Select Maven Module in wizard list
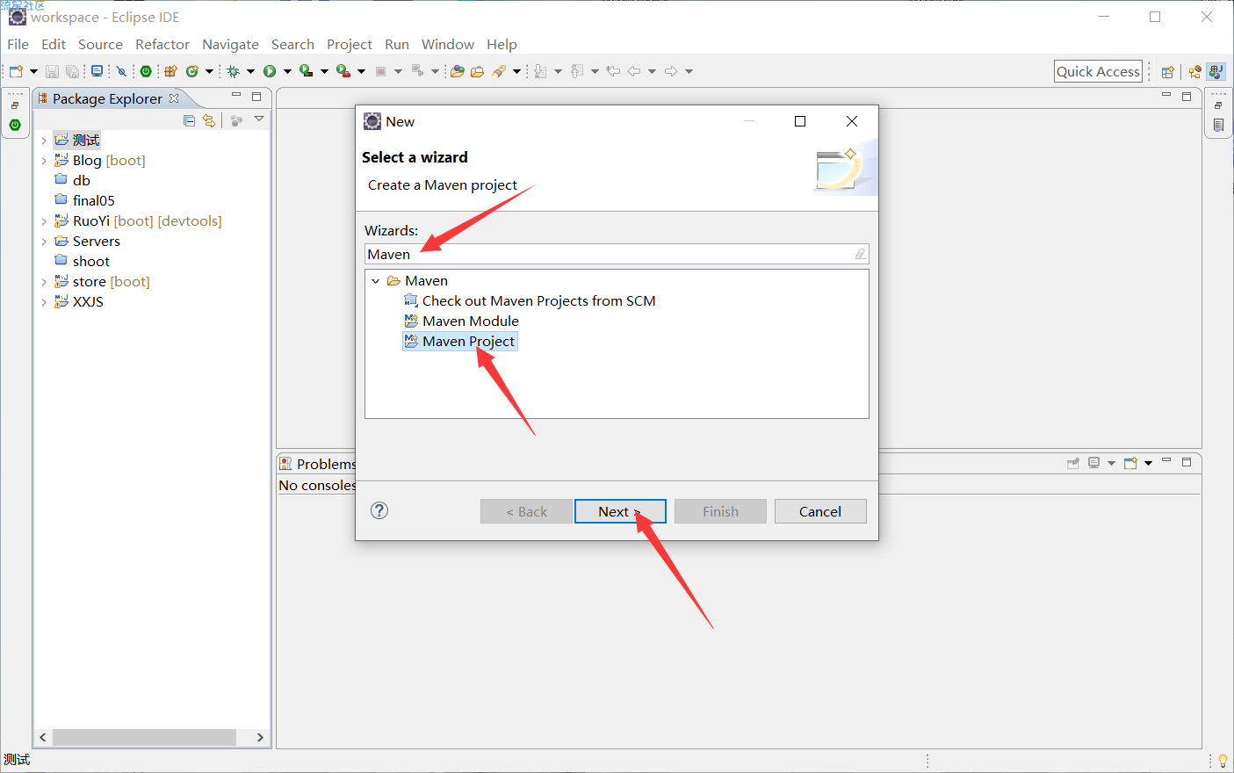This screenshot has height=773, width=1234. [462, 321]
